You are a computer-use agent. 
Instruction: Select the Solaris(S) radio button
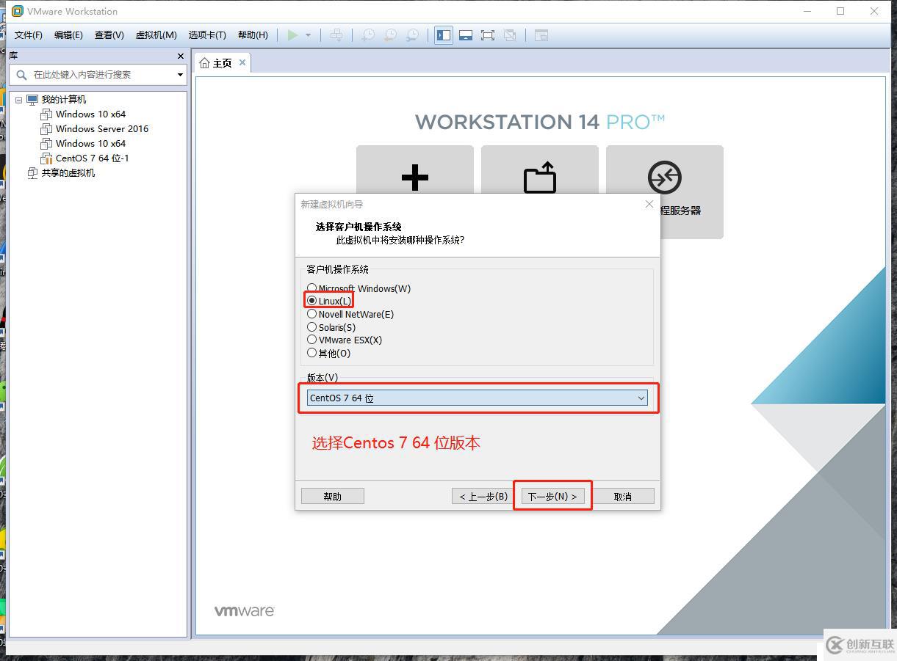coord(312,327)
